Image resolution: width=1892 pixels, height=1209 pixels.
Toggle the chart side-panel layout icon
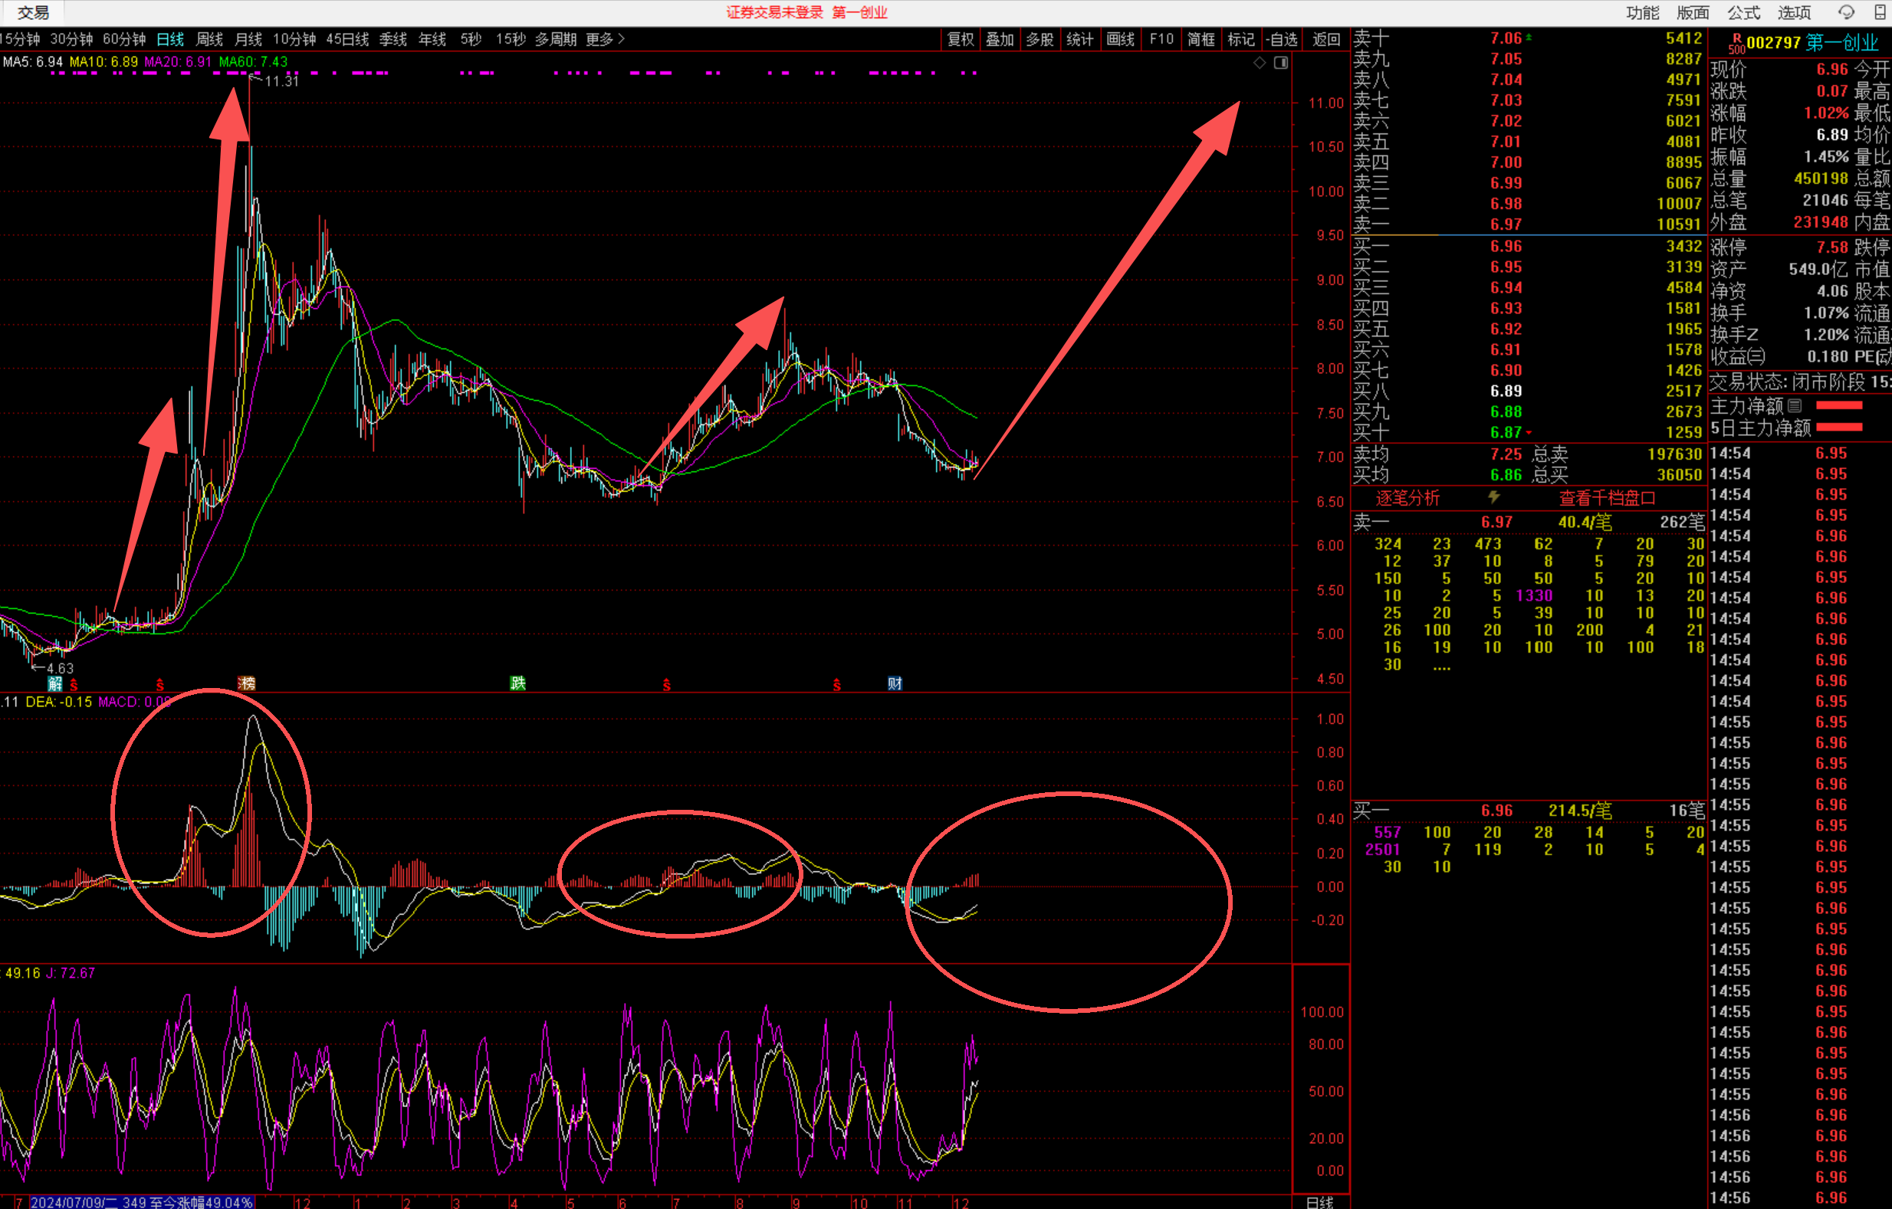pos(1281,63)
